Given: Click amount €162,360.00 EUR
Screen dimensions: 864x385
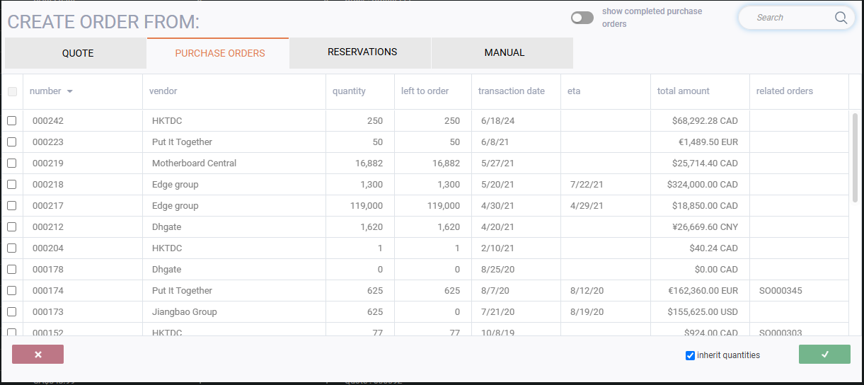Looking at the screenshot, I should click(x=703, y=291).
